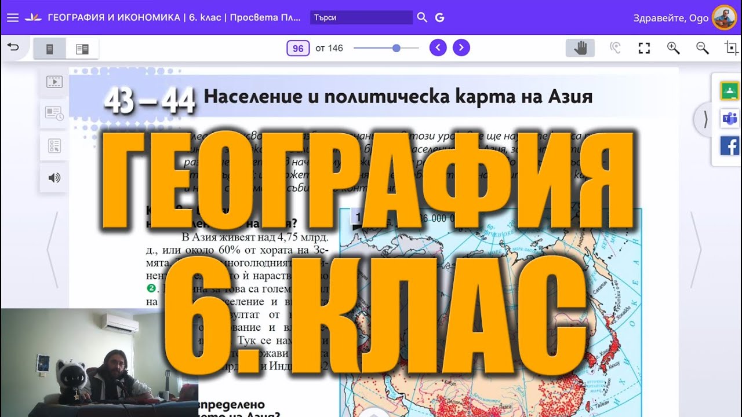Screen dimensions: 742x417
Task: Click the search magnifier icon
Action: [422, 17]
